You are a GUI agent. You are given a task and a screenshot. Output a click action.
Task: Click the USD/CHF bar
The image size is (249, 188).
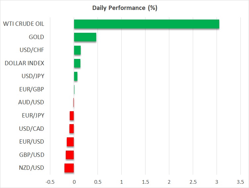pyautogui.click(x=77, y=50)
